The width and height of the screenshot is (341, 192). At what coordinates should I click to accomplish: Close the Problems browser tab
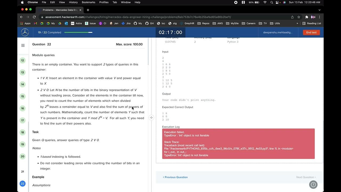80,10
